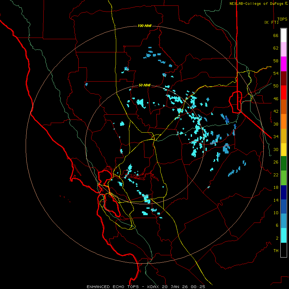The height and width of the screenshot is (289, 289).
Task: Click the yellow 34 kft legend swatch
Action: [284, 150]
